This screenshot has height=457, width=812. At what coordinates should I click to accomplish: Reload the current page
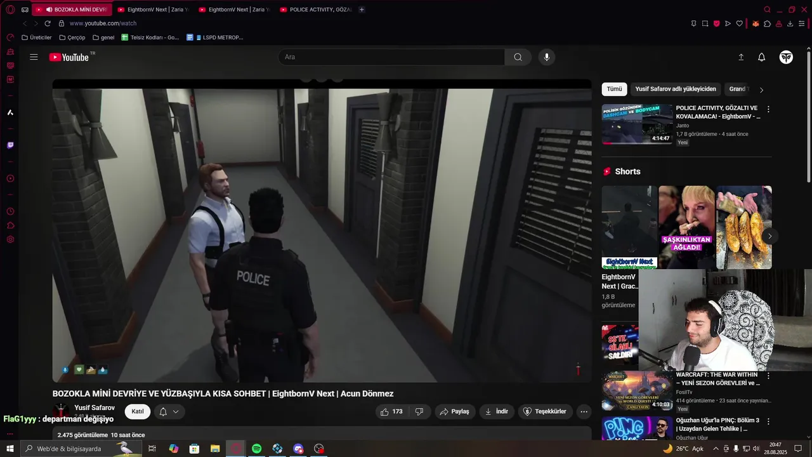[47, 23]
